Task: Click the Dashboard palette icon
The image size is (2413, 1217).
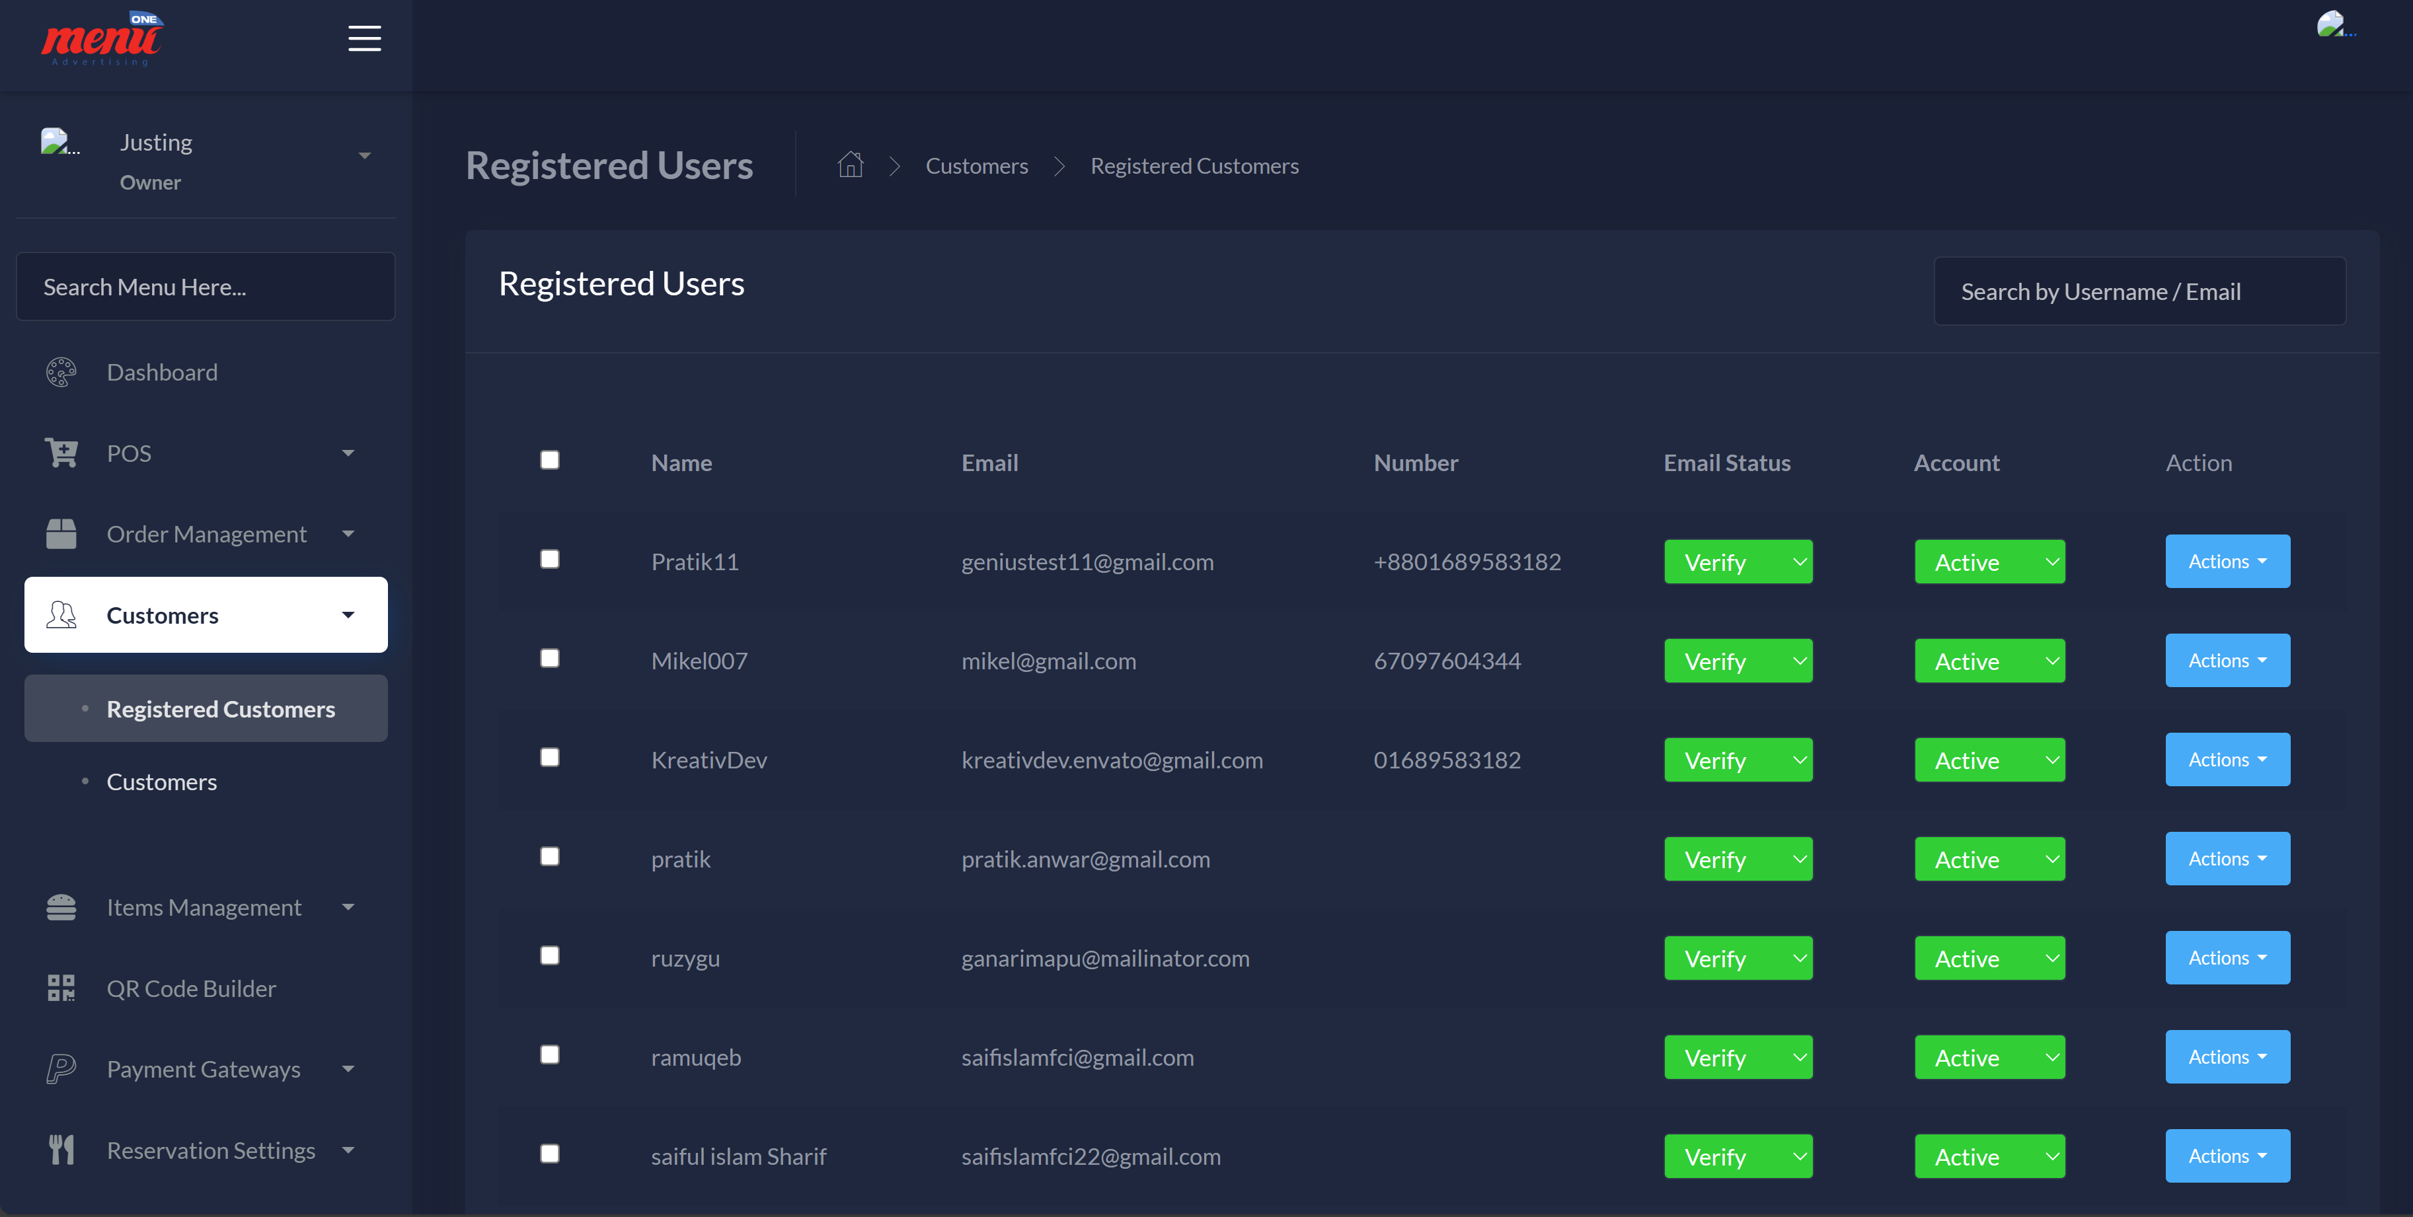Action: click(61, 373)
